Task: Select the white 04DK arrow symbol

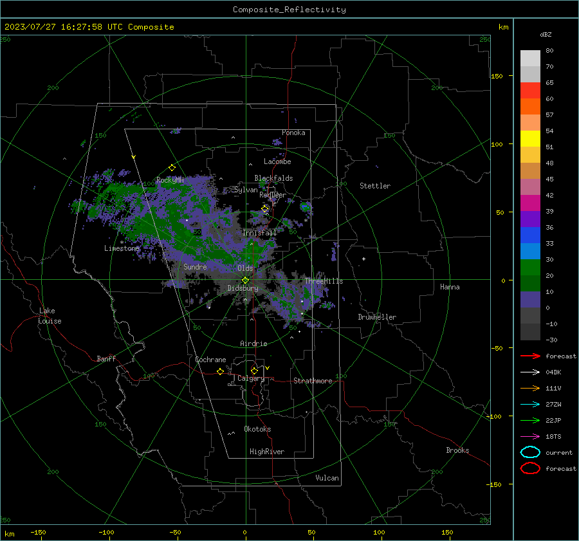Action: pyautogui.click(x=530, y=372)
